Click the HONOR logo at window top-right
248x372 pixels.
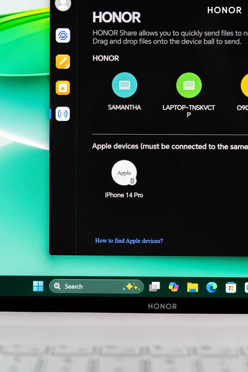(x=225, y=10)
